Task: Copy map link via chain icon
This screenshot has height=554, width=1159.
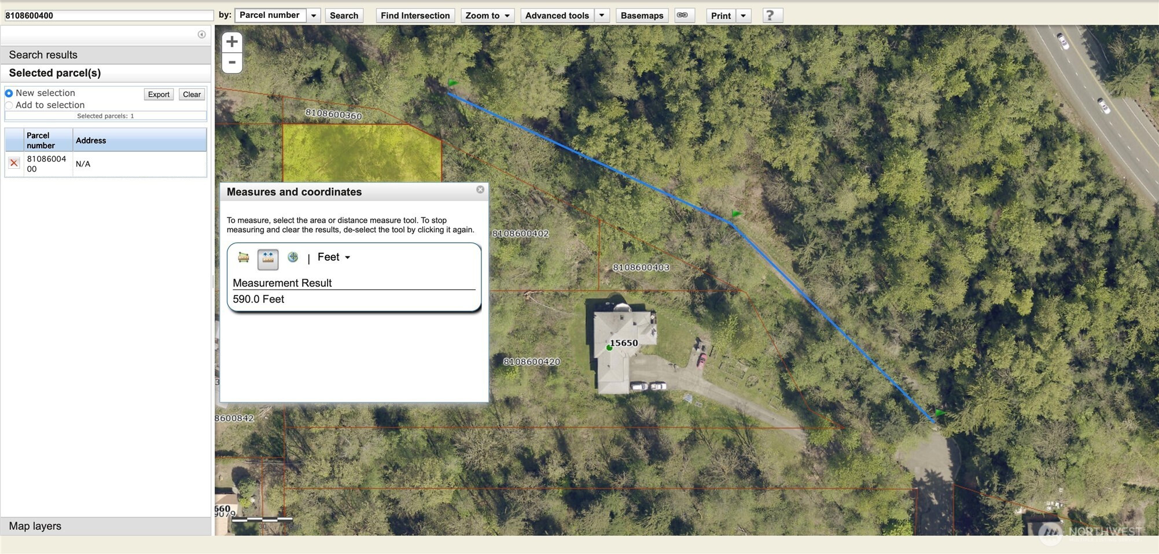Action: tap(683, 15)
